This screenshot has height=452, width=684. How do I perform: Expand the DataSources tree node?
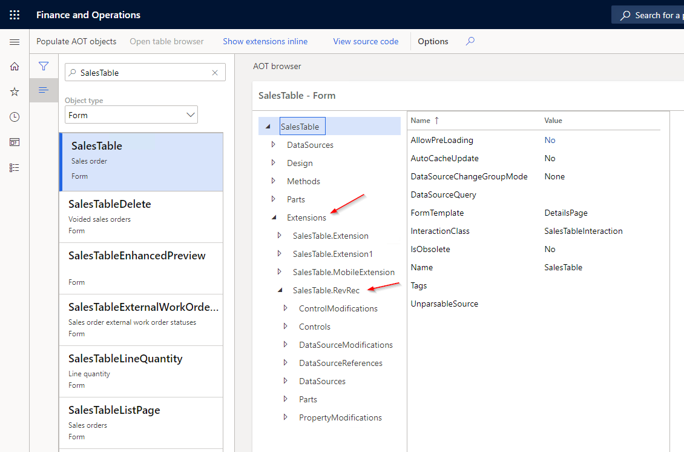274,145
